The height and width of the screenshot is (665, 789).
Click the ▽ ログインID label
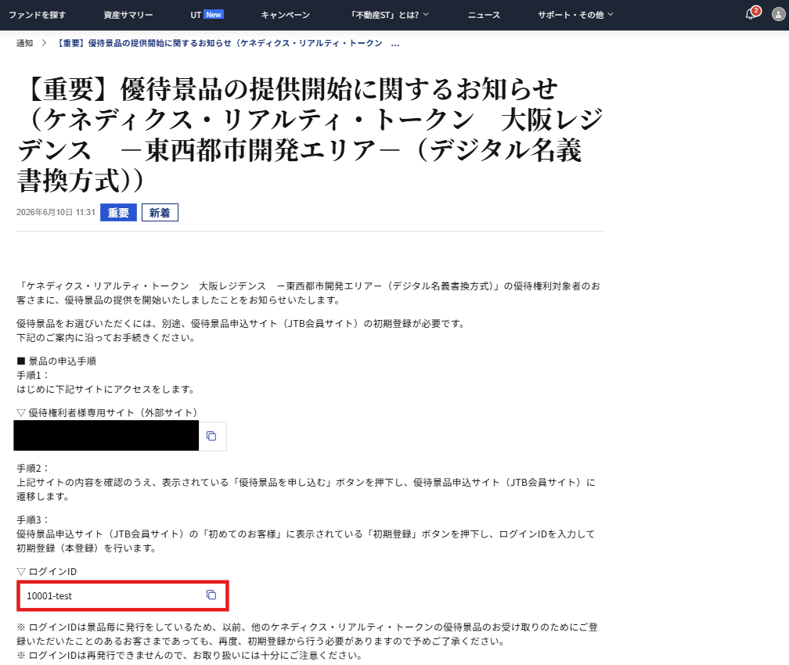pos(46,571)
